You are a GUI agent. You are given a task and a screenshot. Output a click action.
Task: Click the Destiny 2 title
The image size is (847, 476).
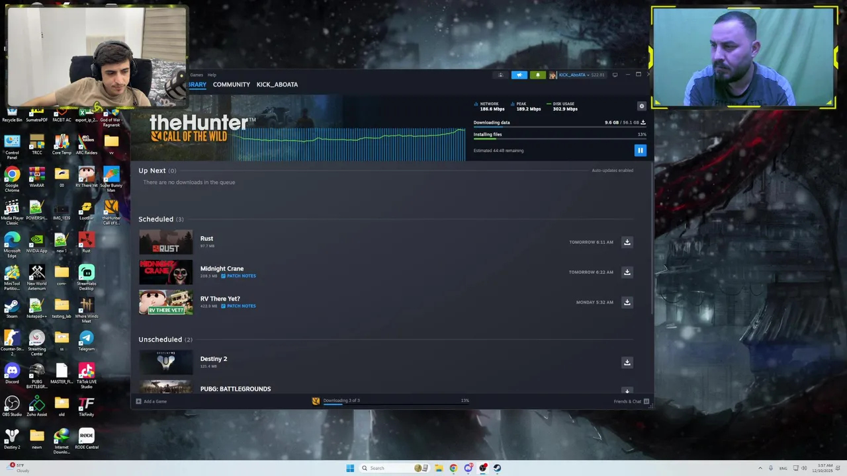pos(214,359)
